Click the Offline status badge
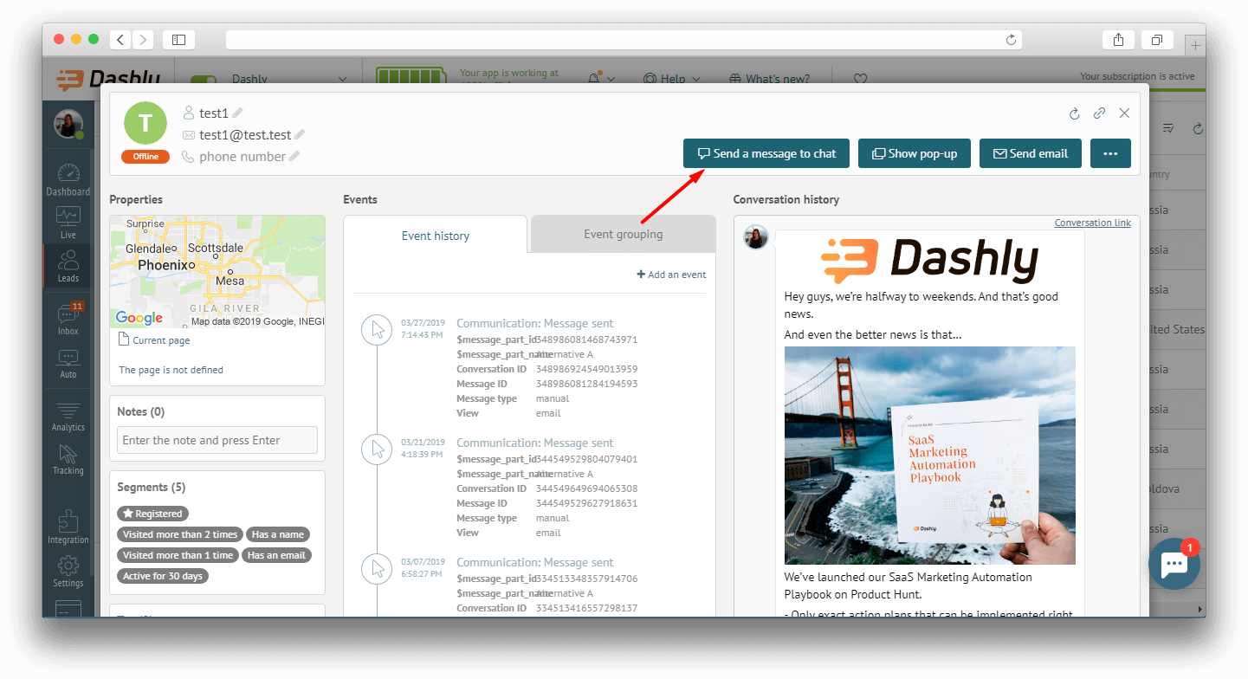The image size is (1248, 679). point(145,157)
